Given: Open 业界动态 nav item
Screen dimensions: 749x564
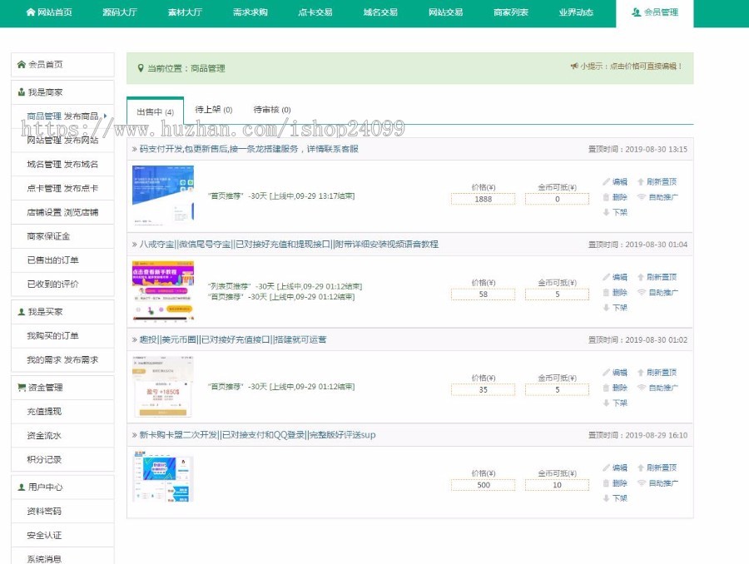Looking at the screenshot, I should 576,12.
